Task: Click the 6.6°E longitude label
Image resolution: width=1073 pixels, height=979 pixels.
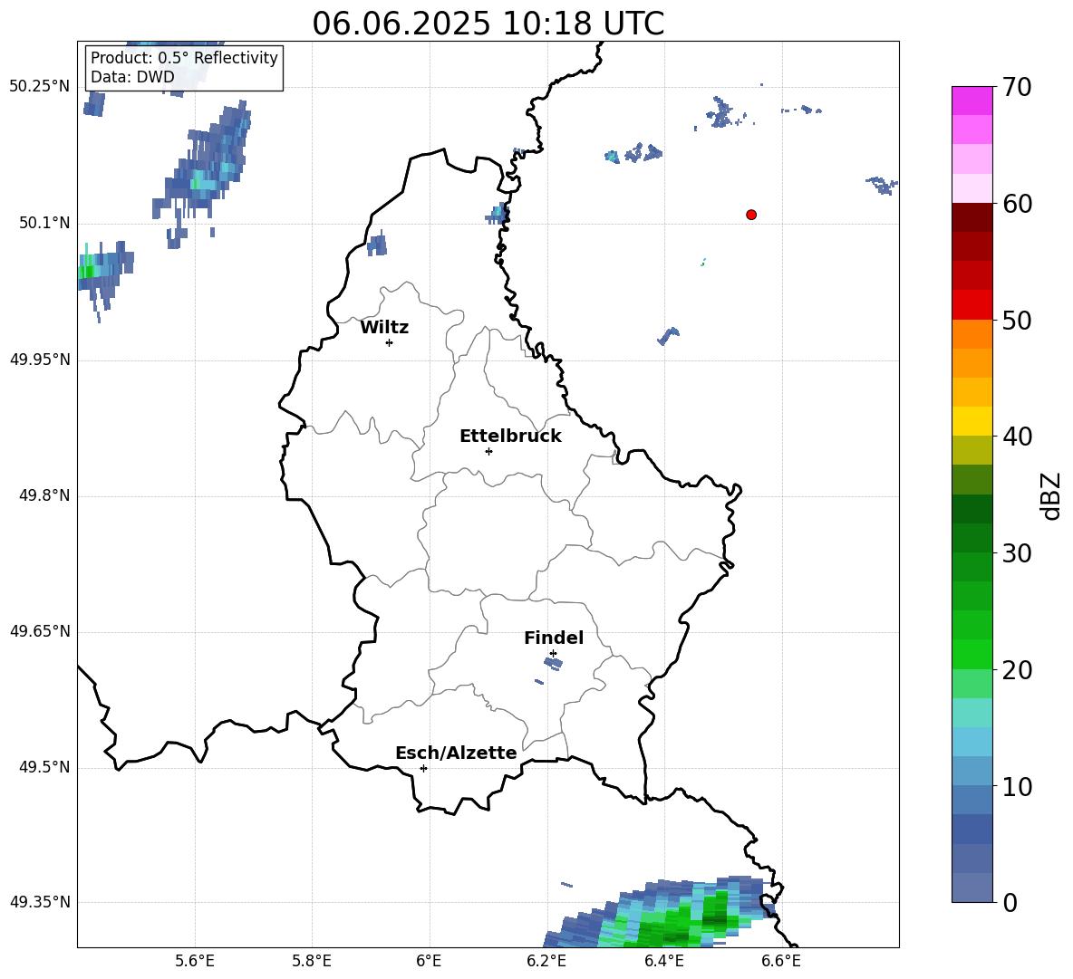Action: point(781,961)
